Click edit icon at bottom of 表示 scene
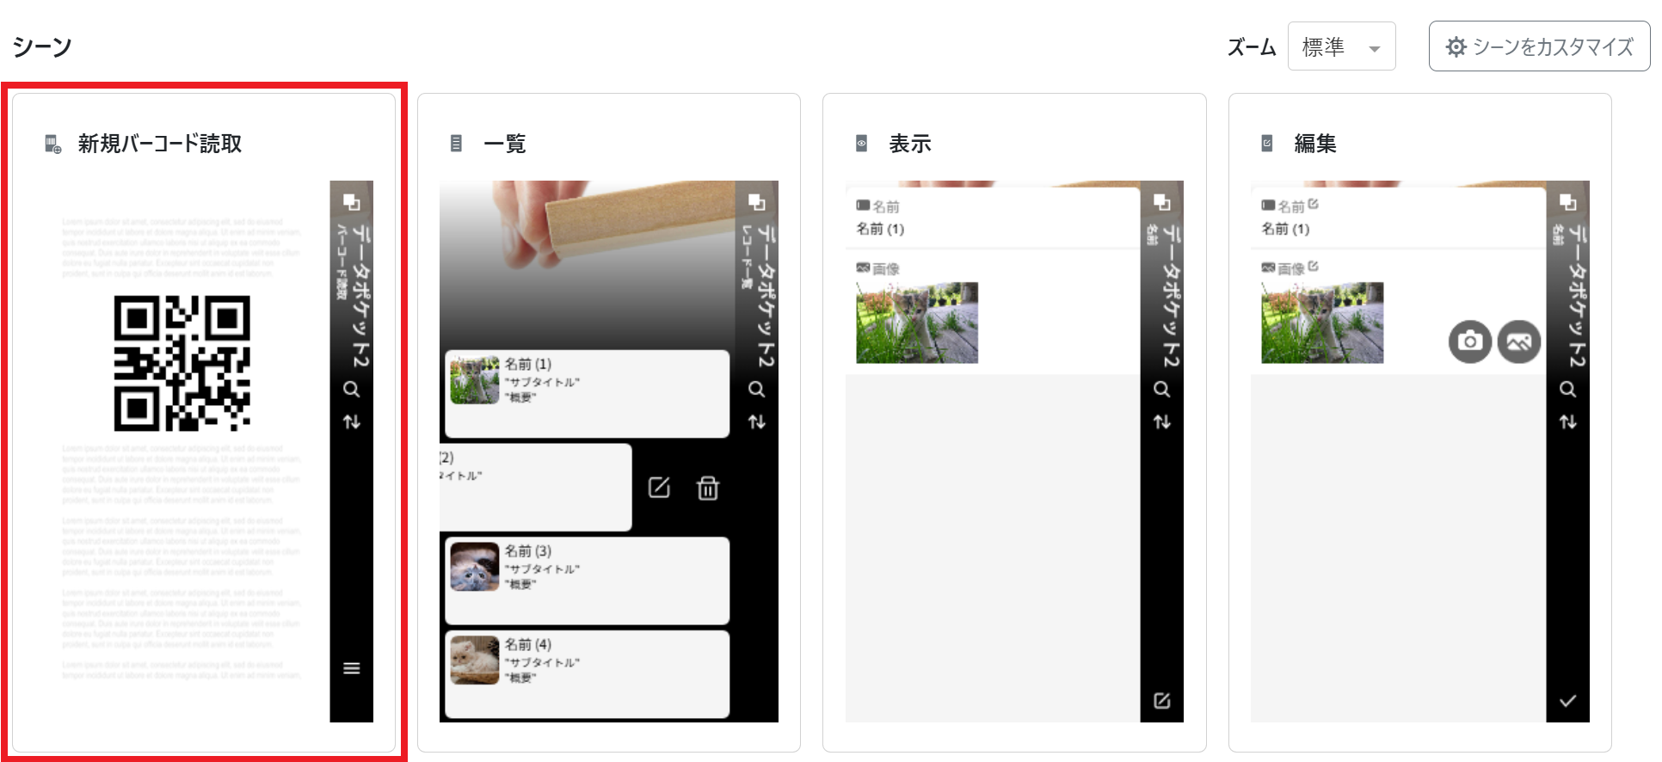This screenshot has height=762, width=1662. click(1162, 701)
